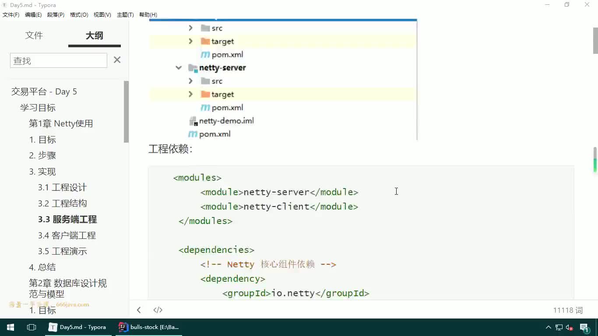The height and width of the screenshot is (336, 598).
Task: Expand the netty-server folder chevron
Action: [x=178, y=68]
